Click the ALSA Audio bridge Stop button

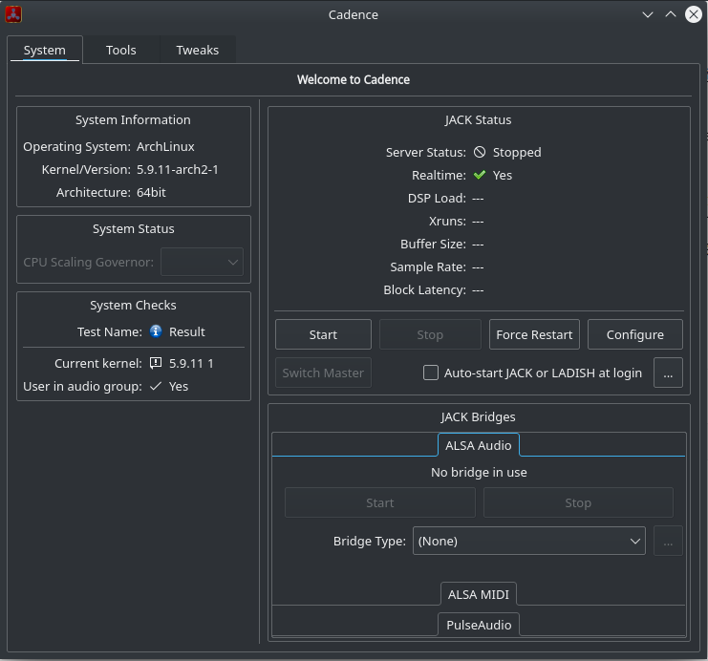578,502
